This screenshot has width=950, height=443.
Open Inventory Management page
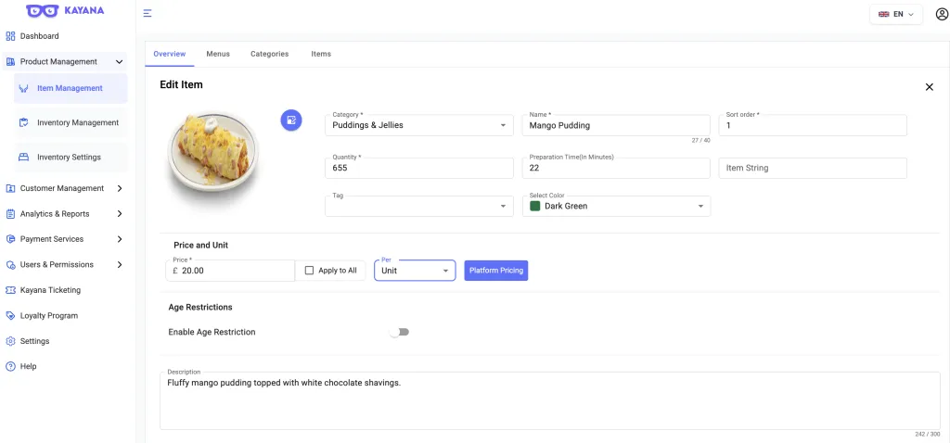(71, 123)
